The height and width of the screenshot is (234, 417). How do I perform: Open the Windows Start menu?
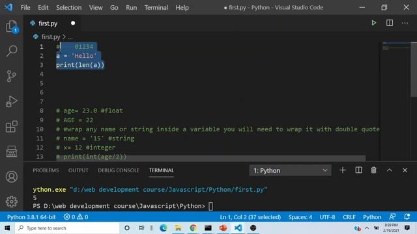(7, 228)
